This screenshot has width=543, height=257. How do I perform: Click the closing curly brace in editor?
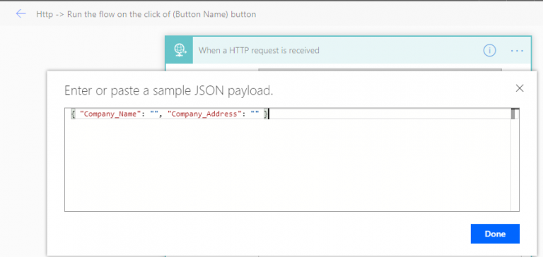pos(265,114)
